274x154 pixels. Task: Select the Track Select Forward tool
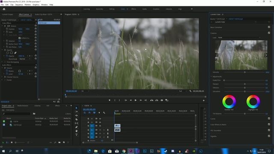(x=76, y=112)
